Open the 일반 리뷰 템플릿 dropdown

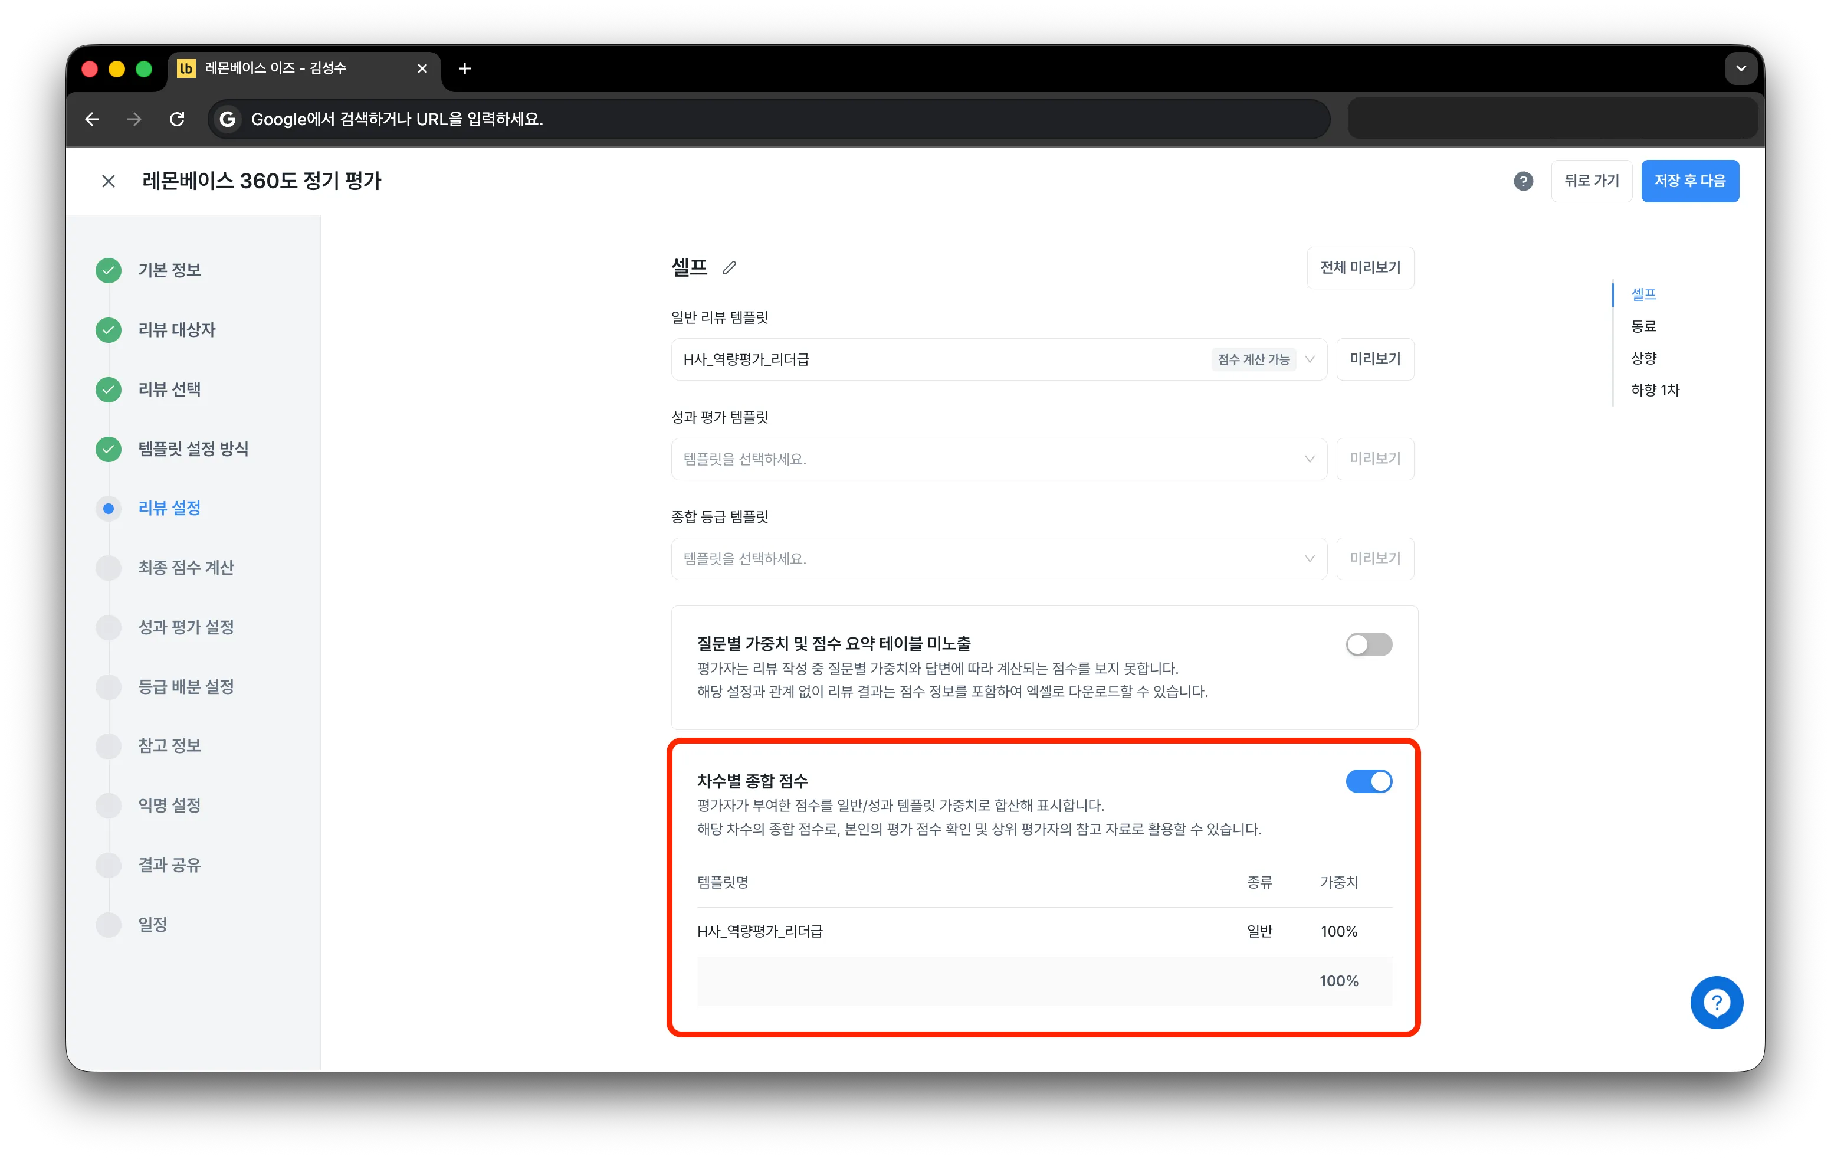(x=999, y=360)
